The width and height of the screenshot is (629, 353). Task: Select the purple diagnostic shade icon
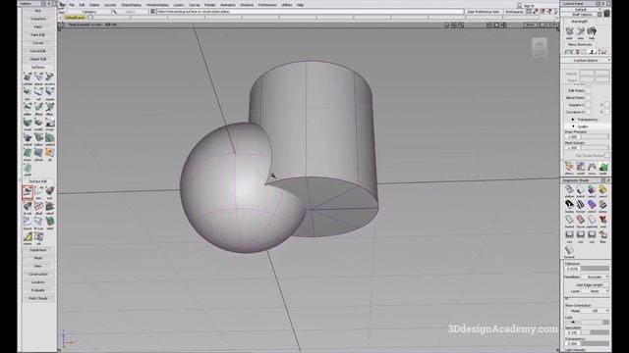[592, 205]
